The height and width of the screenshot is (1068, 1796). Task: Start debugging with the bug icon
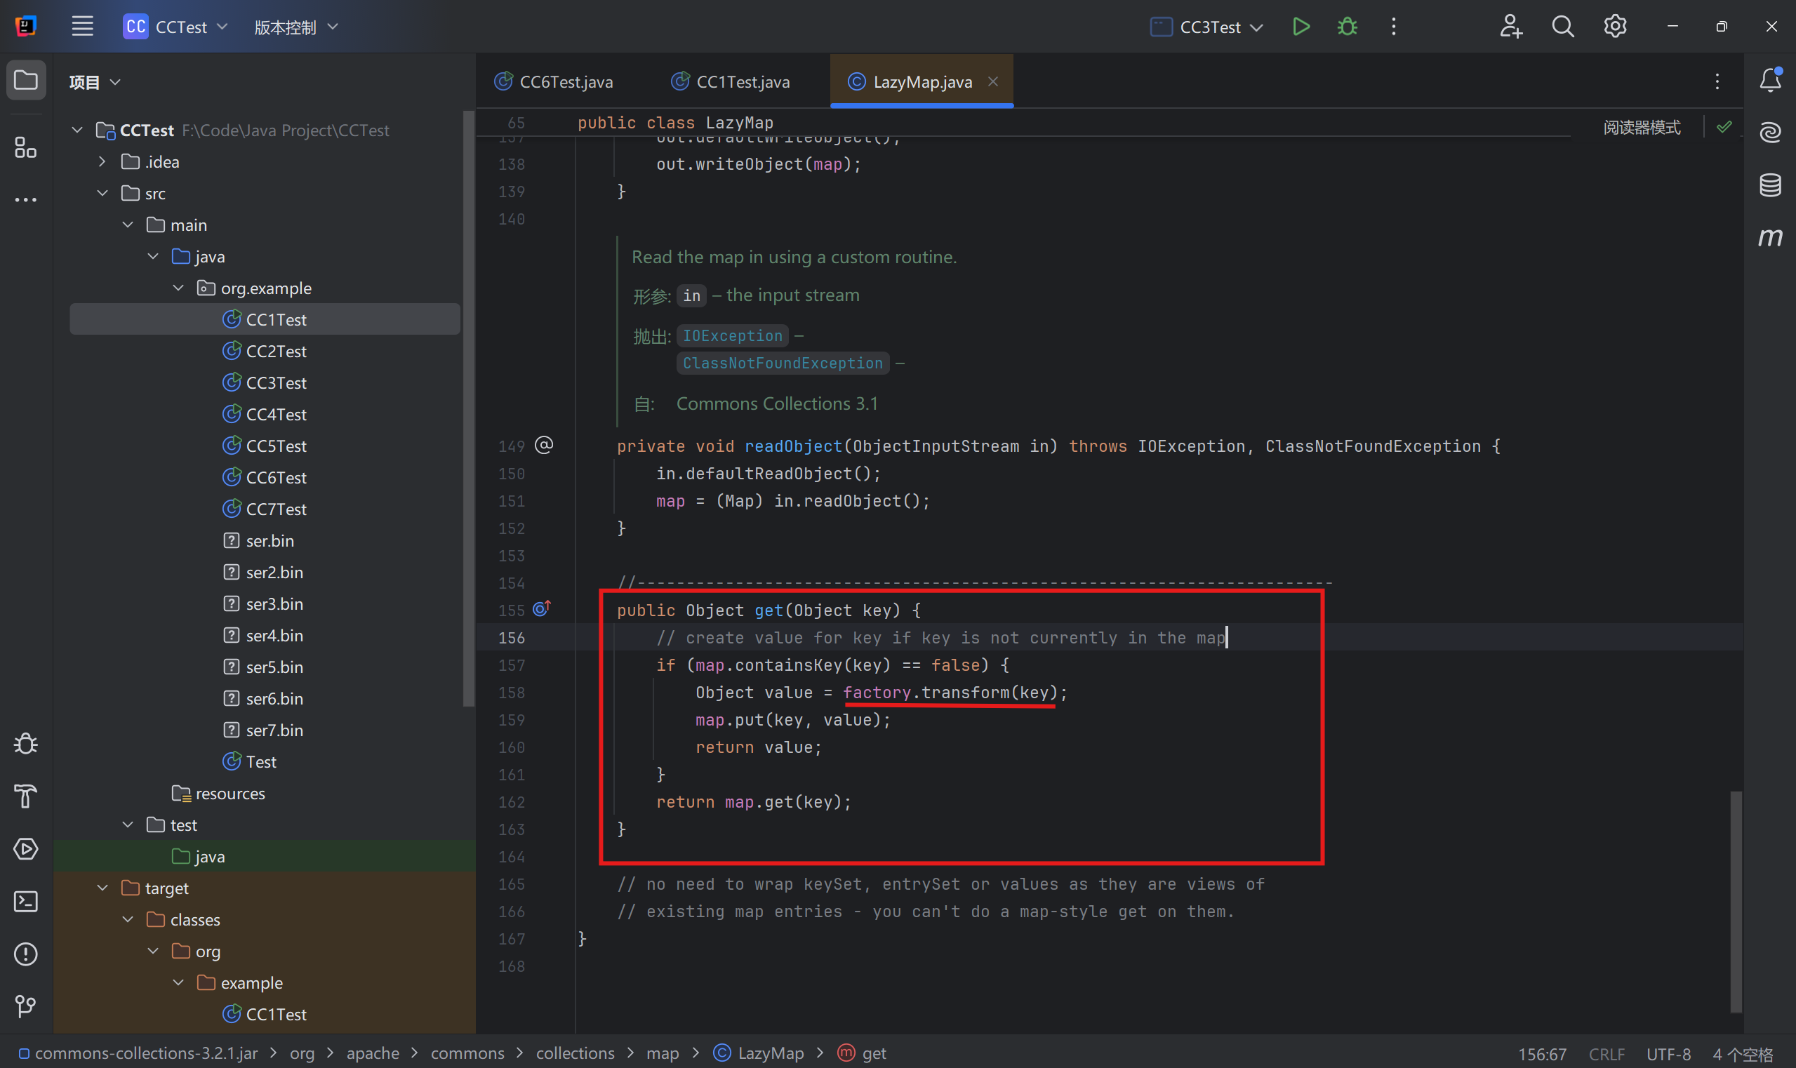pyautogui.click(x=1348, y=27)
